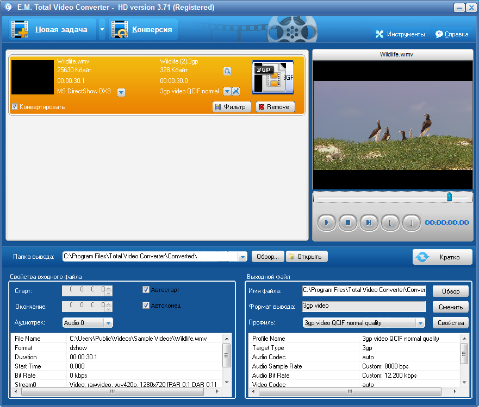Click the Старт time field

tap(84, 290)
